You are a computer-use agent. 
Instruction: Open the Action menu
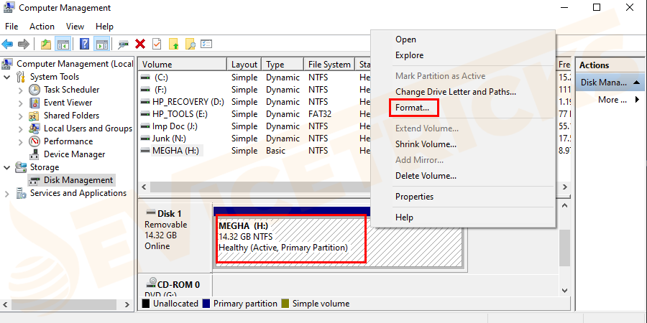click(42, 27)
